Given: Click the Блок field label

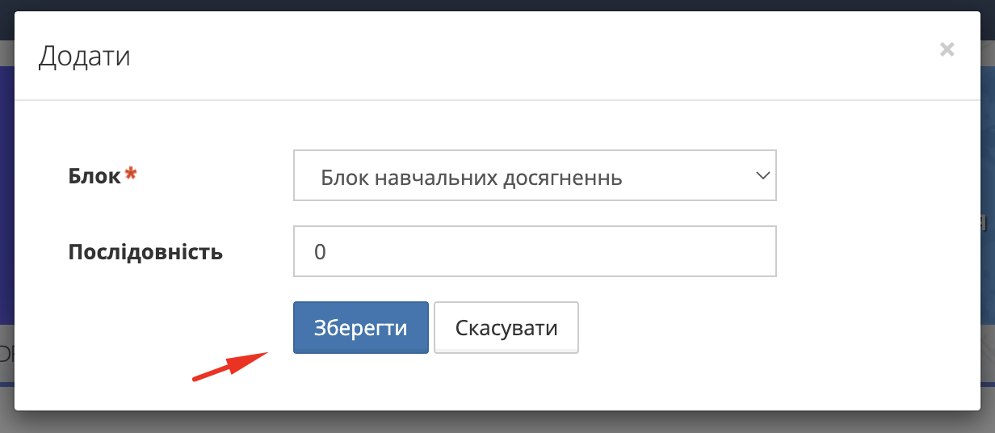Looking at the screenshot, I should [94, 175].
